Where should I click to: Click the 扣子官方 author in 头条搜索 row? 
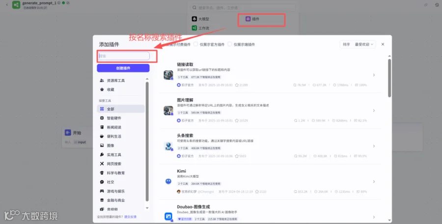tap(188, 156)
